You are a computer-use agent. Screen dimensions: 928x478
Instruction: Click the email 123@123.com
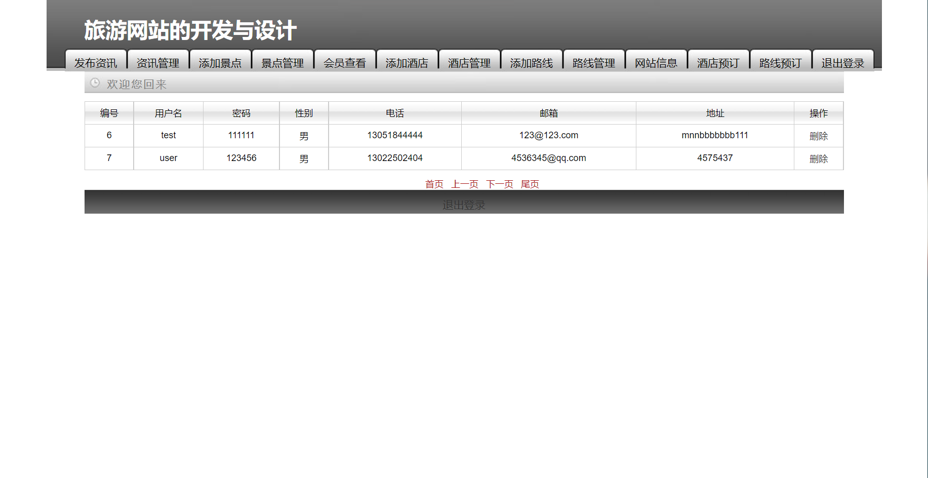tap(549, 136)
